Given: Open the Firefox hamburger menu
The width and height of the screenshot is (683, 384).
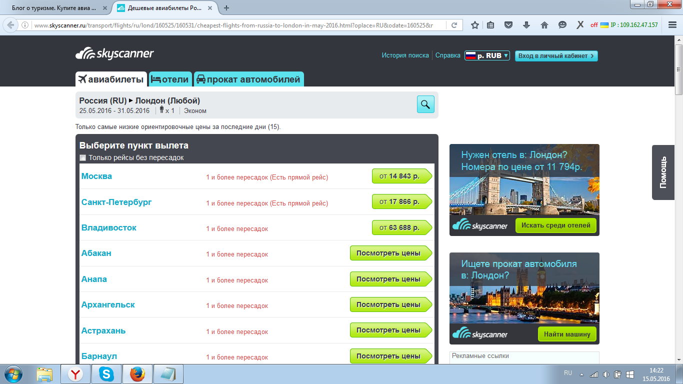Looking at the screenshot, I should [672, 25].
